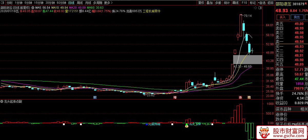Click the R badge beside stock code 301079
The image size is (308, 140).
point(306,4)
